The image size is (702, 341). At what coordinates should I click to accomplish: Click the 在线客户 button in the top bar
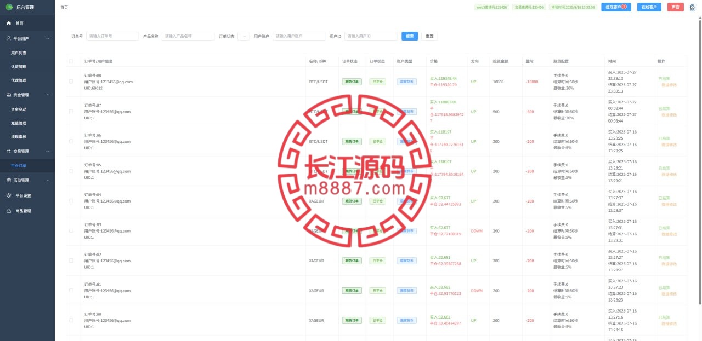[x=649, y=7]
